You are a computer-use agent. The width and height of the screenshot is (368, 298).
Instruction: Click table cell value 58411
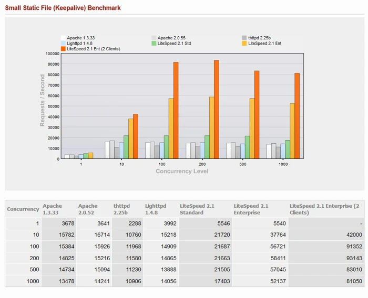[x=278, y=258]
